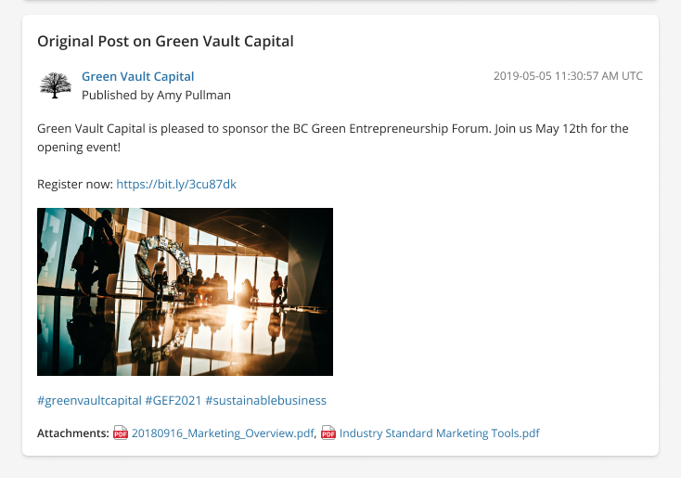681x478 pixels.
Task: Click the PDF icon beside Industry Standard Marketing Tools
Action: (328, 433)
